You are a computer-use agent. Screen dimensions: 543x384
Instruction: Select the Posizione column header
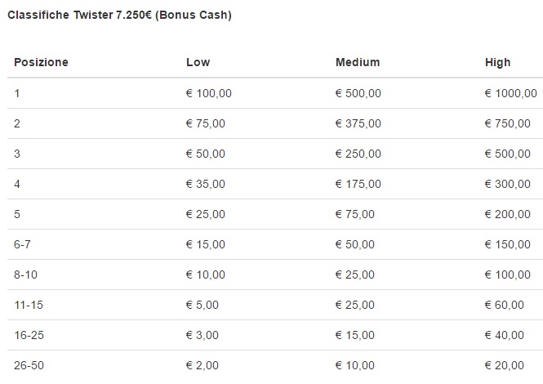(x=41, y=62)
